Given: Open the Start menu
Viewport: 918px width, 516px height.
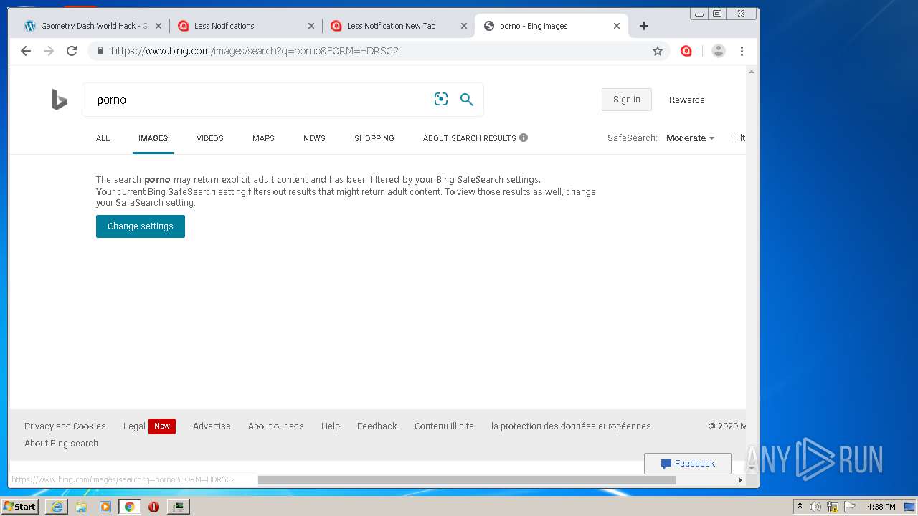Looking at the screenshot, I should [20, 507].
